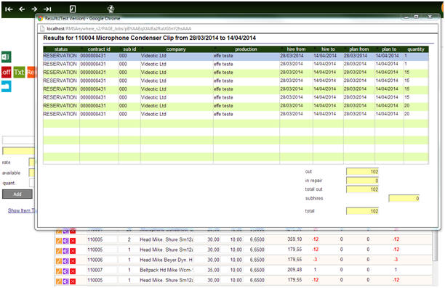Screen dimensions: 445x288
Task: Sort by contract id column header
Action: point(99,49)
